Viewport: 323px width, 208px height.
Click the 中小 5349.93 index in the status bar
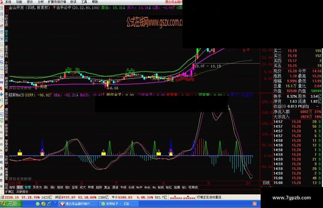[x=122, y=197]
